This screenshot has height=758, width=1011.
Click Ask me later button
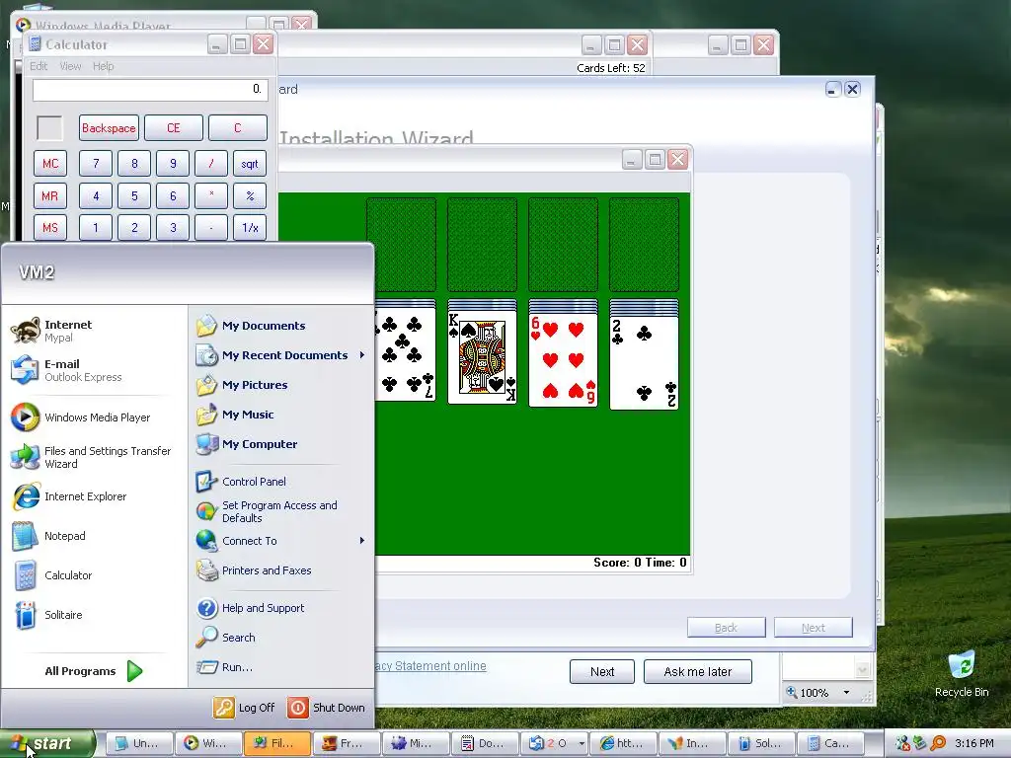698,671
